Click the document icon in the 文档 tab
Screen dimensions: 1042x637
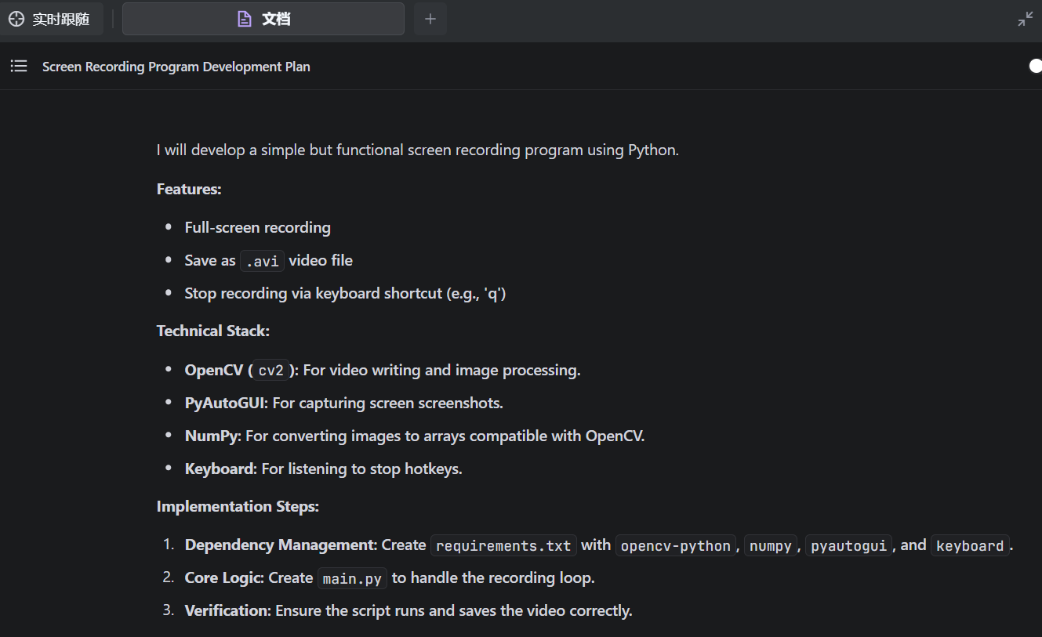pyautogui.click(x=245, y=19)
